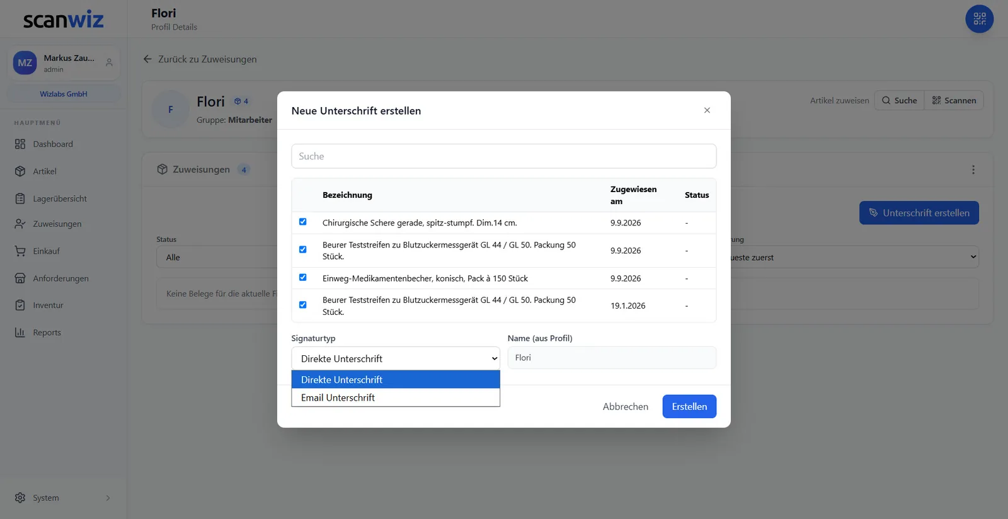Click the Unterschrift erstellen button
1008x519 pixels.
click(x=919, y=213)
